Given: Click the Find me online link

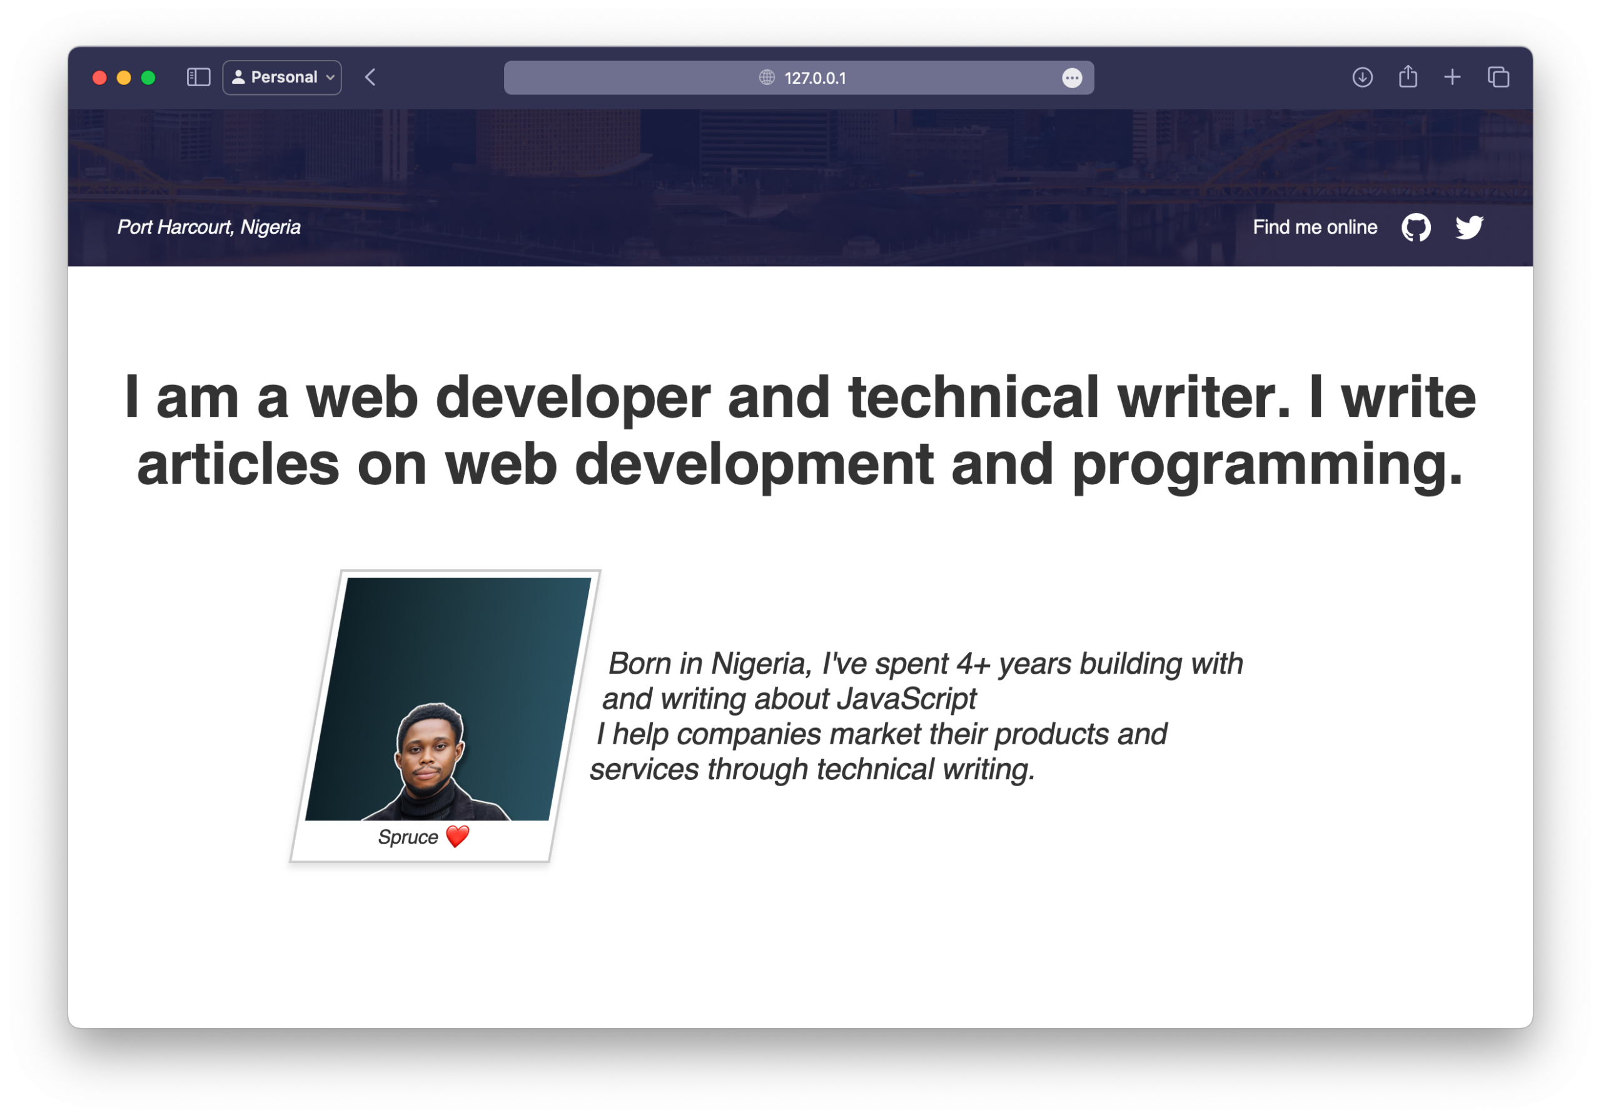Looking at the screenshot, I should coord(1315,226).
